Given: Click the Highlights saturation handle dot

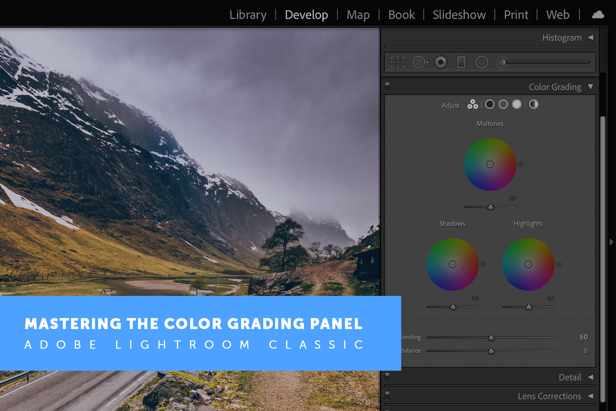Looking at the screenshot, I should [559, 264].
